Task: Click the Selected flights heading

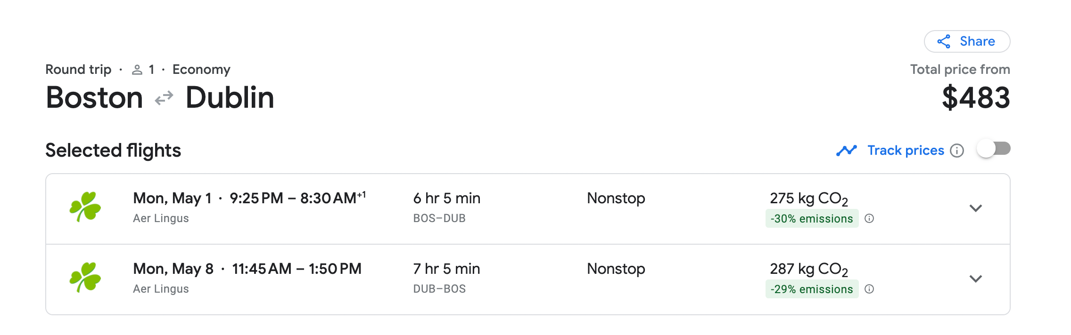Action: pos(113,151)
